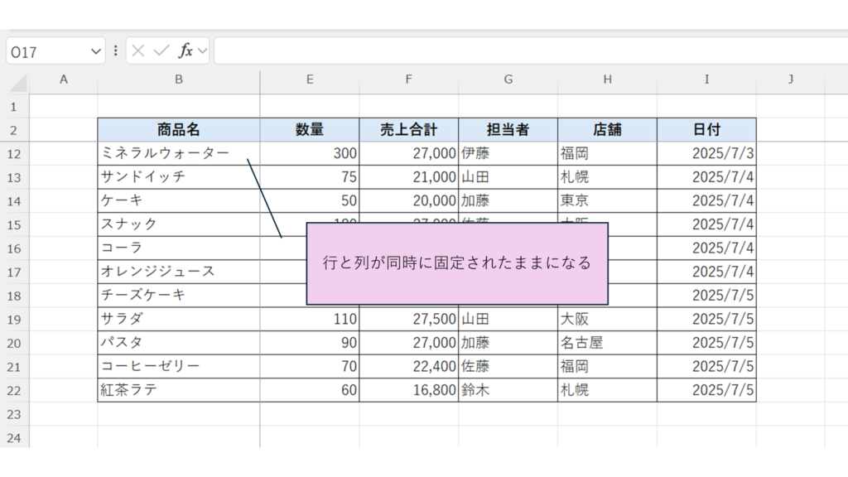The width and height of the screenshot is (848, 477).
Task: Click the Select All corner triangle
Action: pyautogui.click(x=18, y=82)
